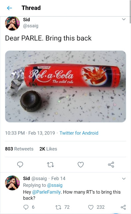131x214 pixels.
Task: Open @ssaig link in Replying to
Action: [55, 185]
